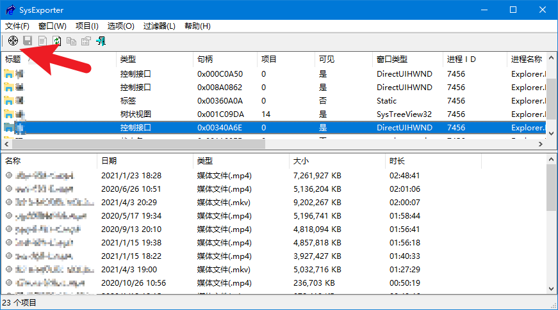Image resolution: width=558 pixels, height=310 pixels.
Task: Click the exit door toolbar icon
Action: (101, 41)
